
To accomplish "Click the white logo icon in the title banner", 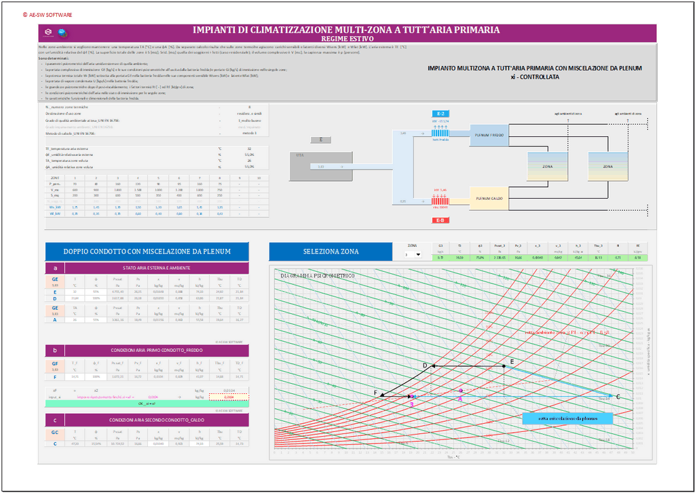I will point(48,32).
